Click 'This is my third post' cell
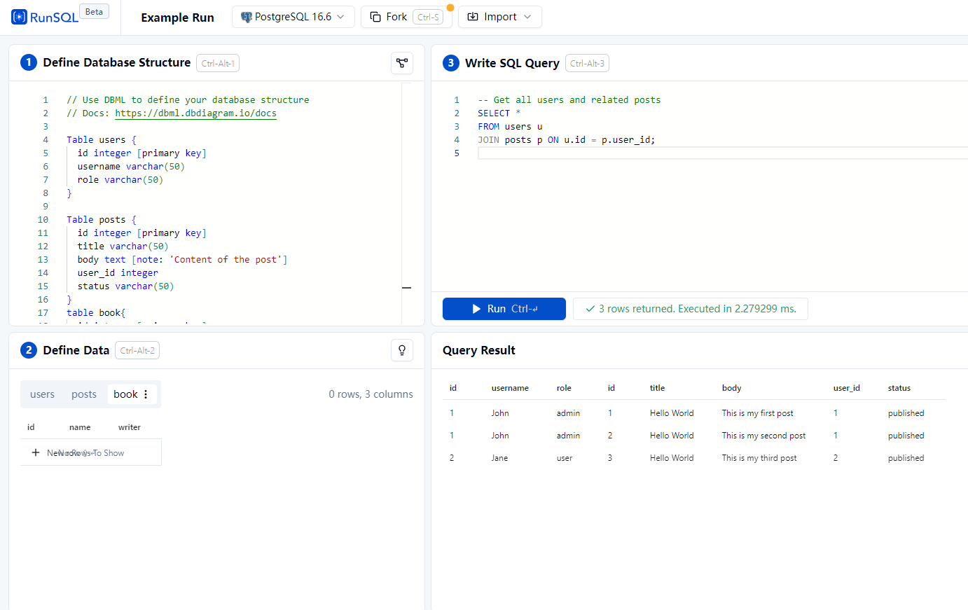 pos(759,458)
